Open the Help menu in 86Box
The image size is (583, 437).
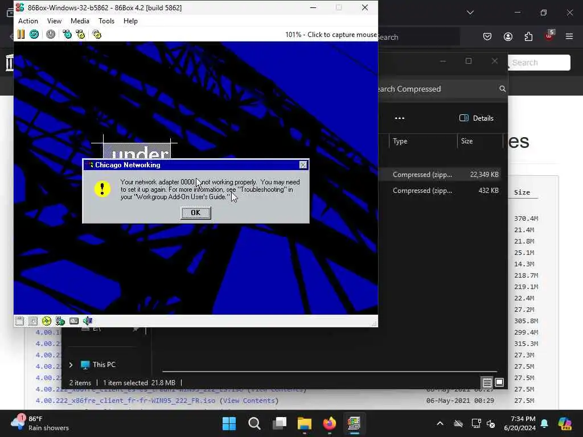pyautogui.click(x=130, y=21)
